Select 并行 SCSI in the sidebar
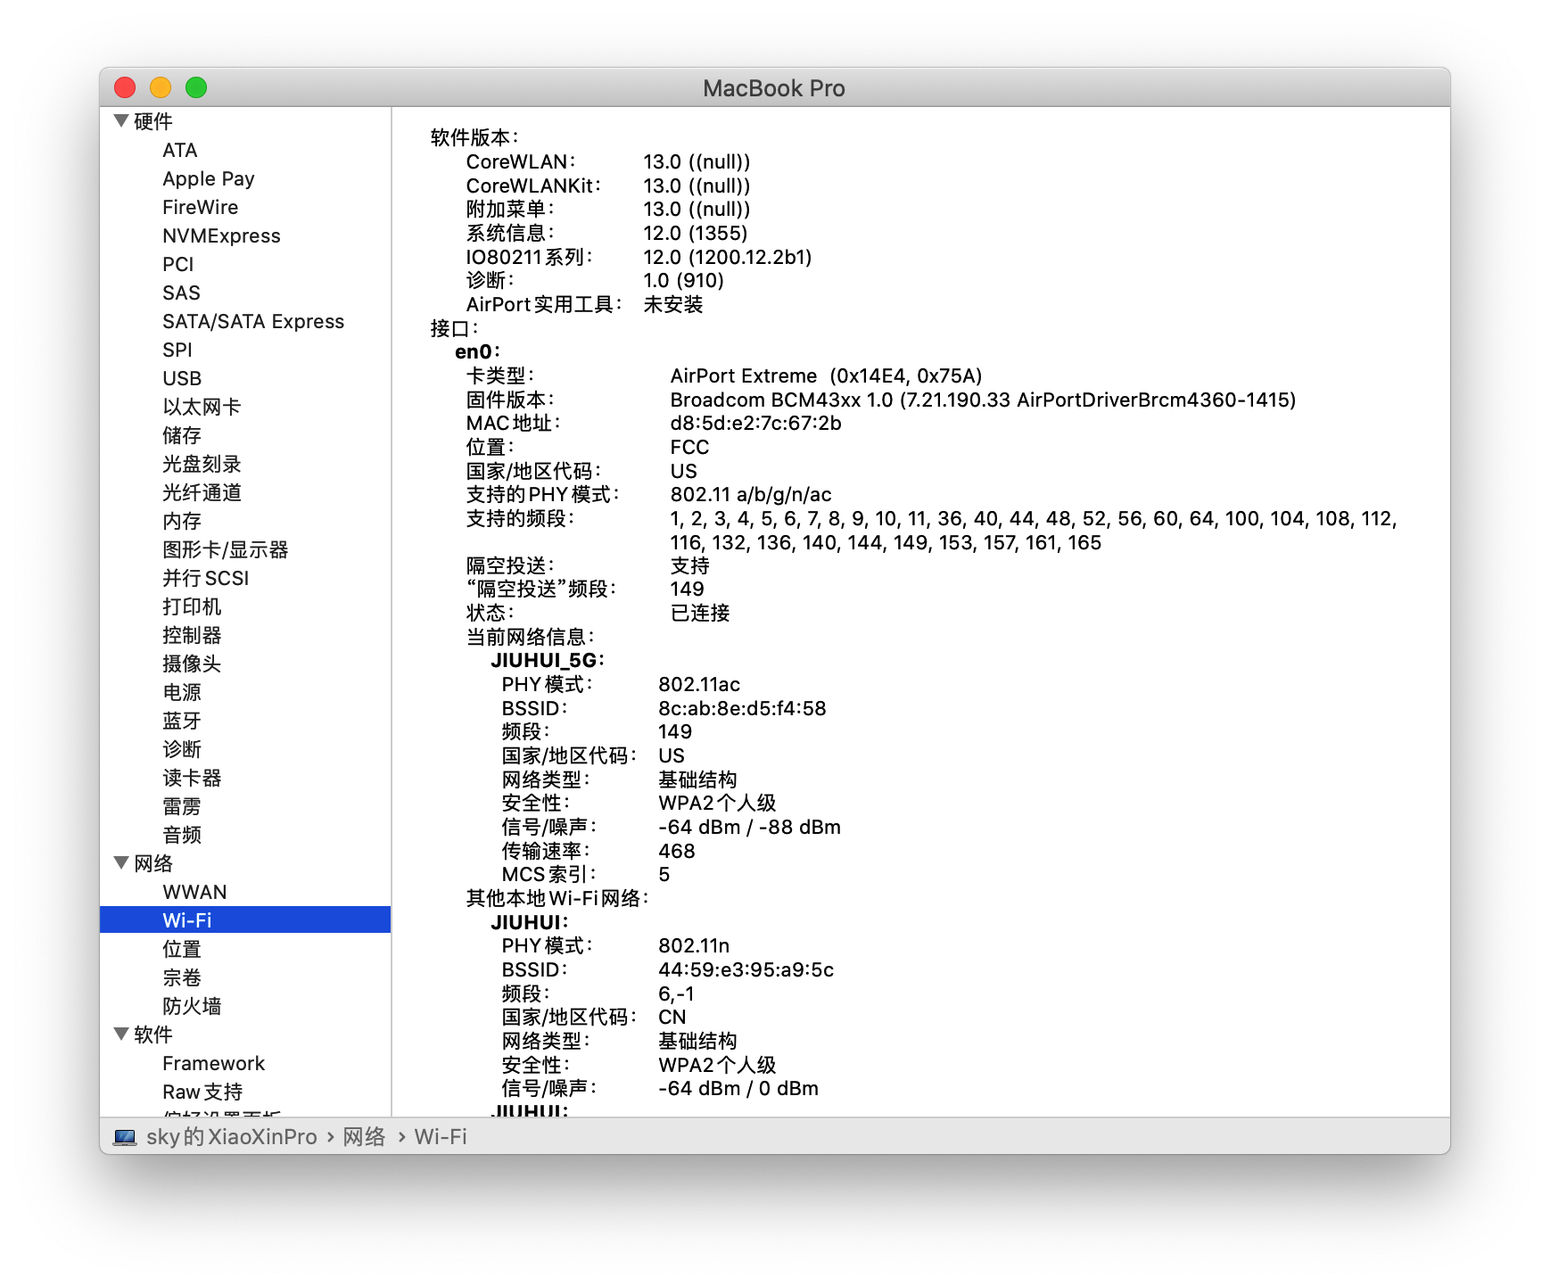The height and width of the screenshot is (1286, 1550). (x=206, y=578)
